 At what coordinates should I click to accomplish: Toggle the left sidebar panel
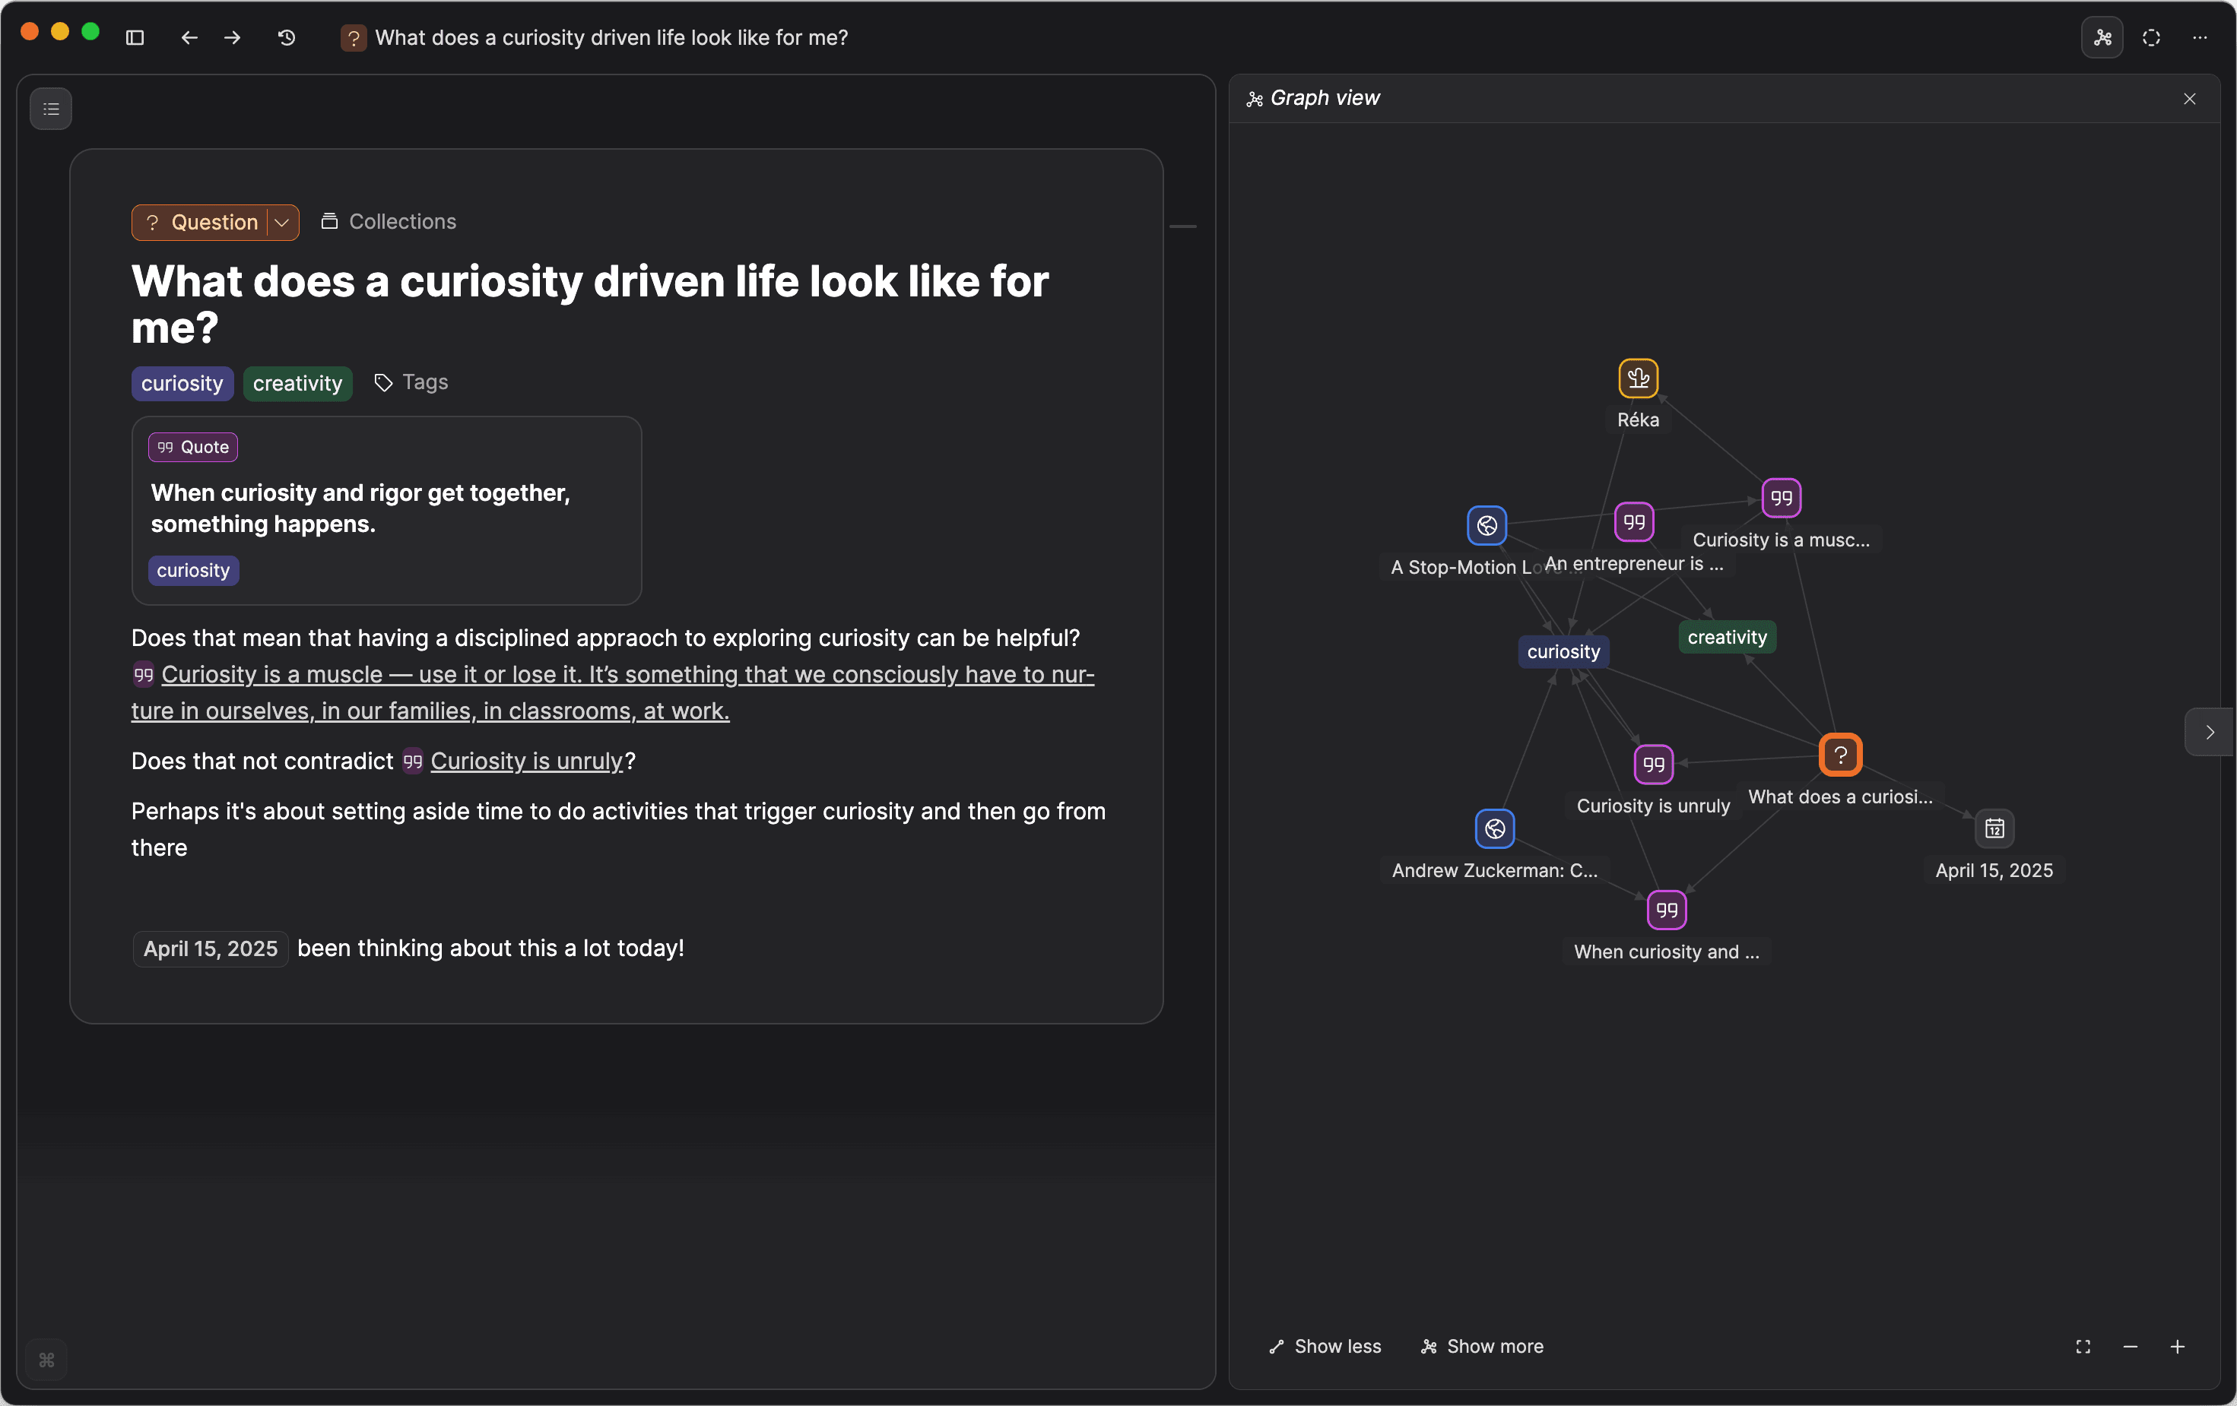coord(135,37)
